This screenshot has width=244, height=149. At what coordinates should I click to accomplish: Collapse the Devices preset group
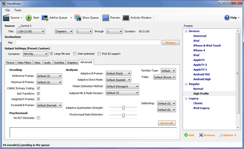pos(186,31)
